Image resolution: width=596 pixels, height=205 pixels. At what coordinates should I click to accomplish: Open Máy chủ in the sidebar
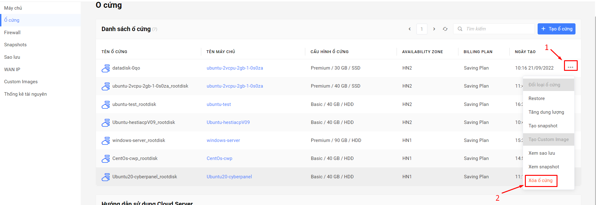click(x=13, y=8)
